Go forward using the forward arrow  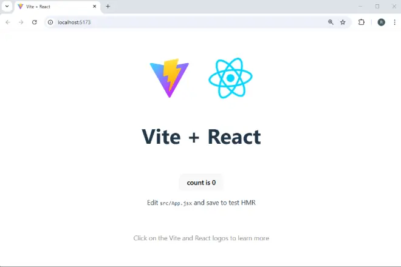point(21,22)
